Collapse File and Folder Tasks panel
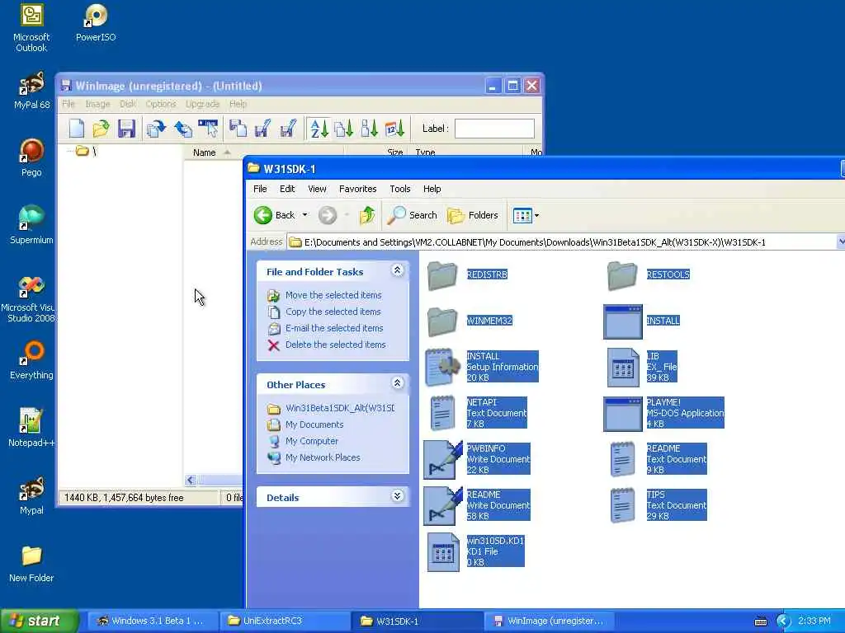Screen dimensions: 845x633 click(x=397, y=270)
